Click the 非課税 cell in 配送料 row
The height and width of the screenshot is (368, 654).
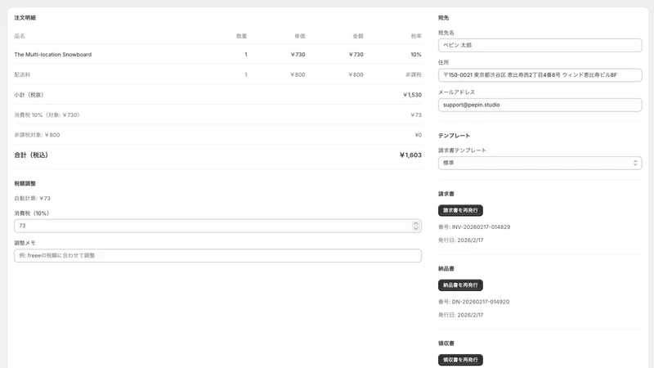click(414, 74)
